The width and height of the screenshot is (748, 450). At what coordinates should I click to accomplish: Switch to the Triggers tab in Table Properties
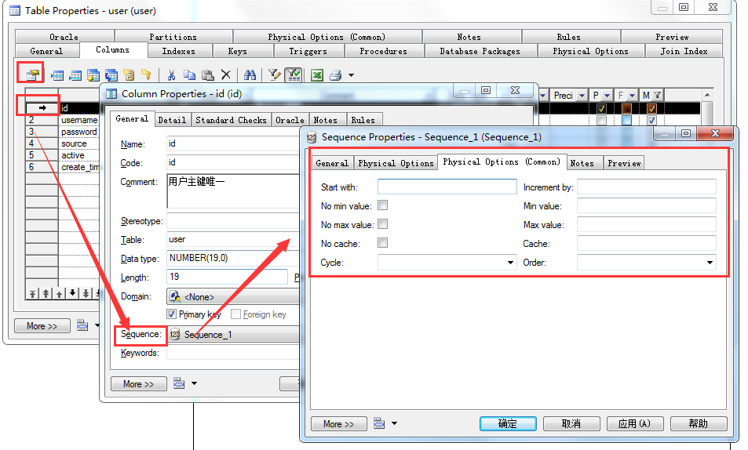pos(308,51)
